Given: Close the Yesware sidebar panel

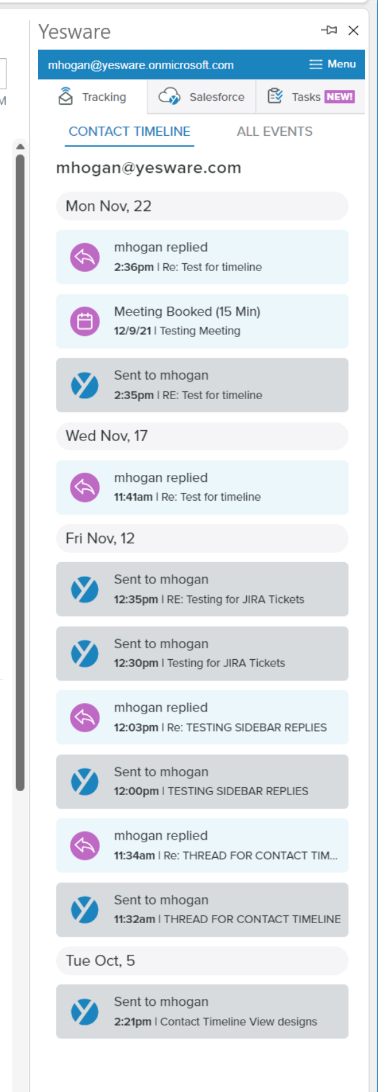Looking at the screenshot, I should [353, 30].
